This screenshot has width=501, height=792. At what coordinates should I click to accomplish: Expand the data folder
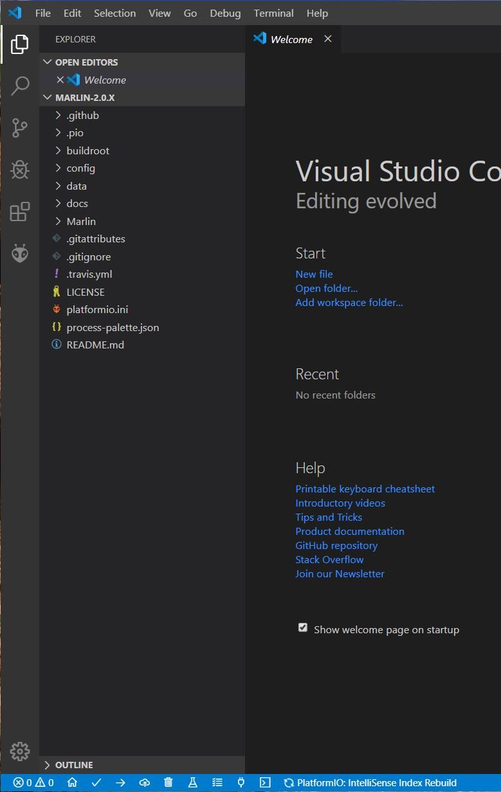coord(142,186)
